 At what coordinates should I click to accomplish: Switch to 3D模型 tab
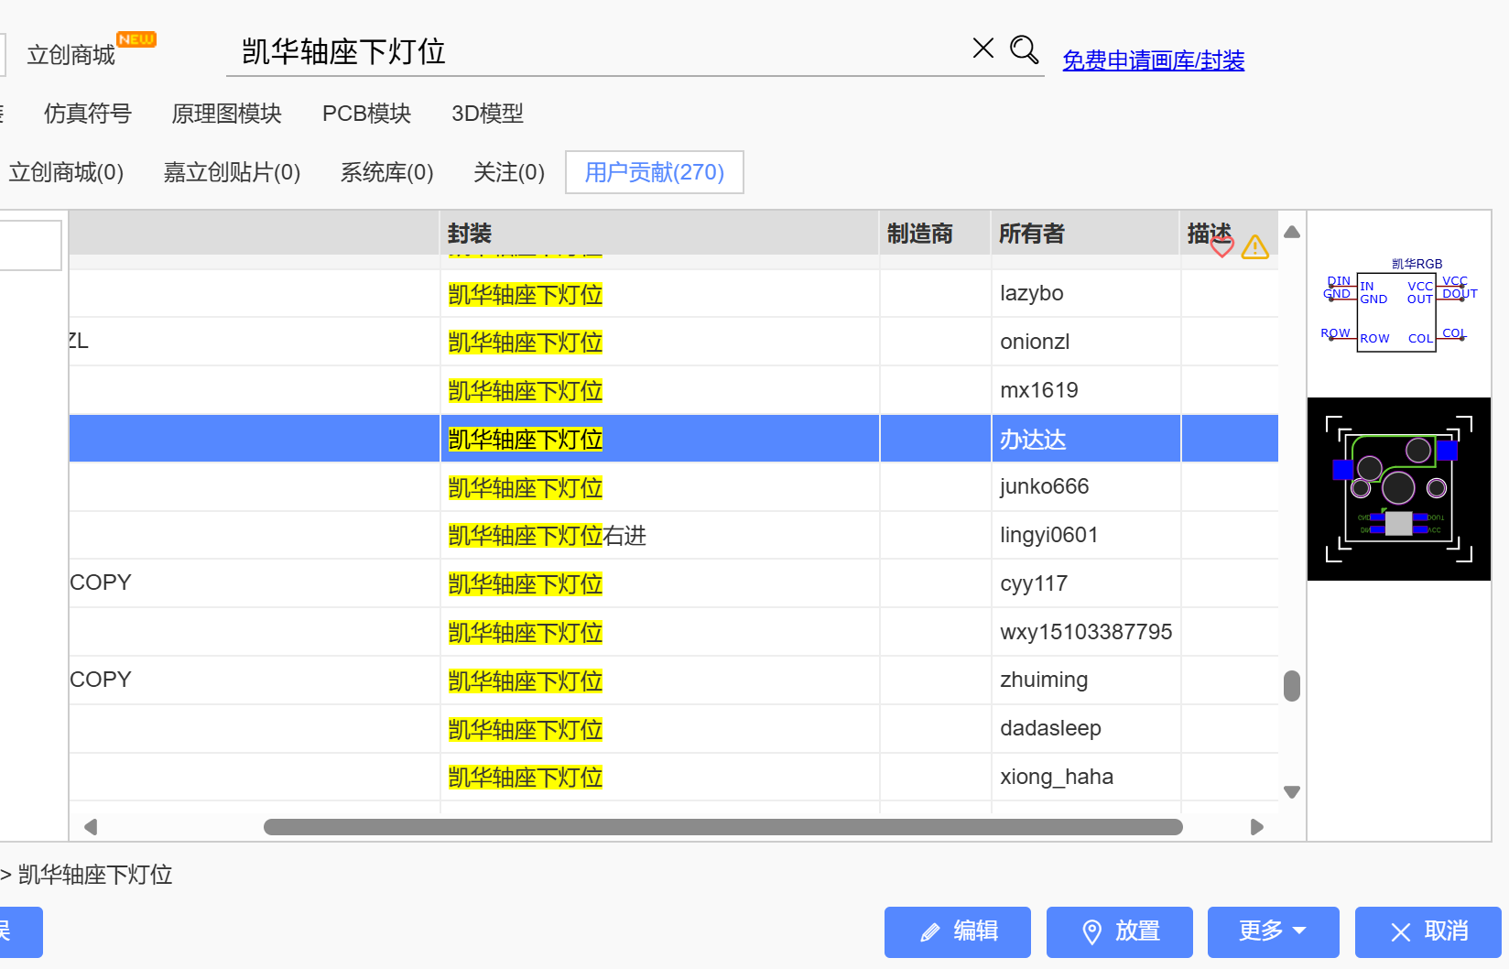[487, 114]
